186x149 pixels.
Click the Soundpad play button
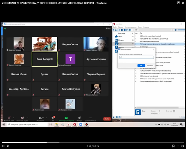click(x=113, y=30)
